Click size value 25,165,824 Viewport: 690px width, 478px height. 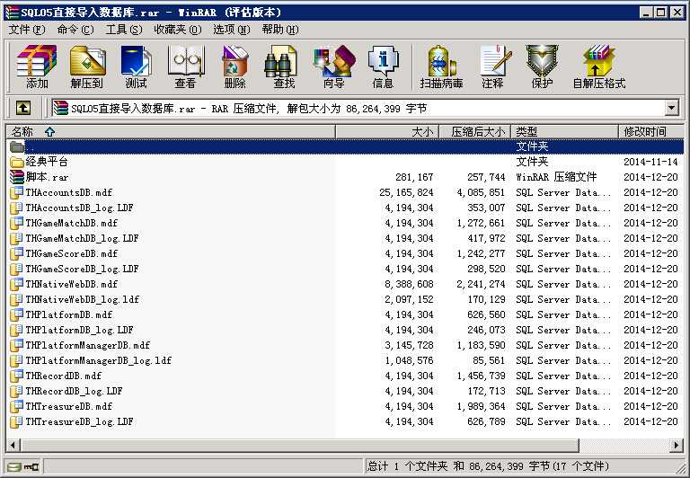click(406, 193)
